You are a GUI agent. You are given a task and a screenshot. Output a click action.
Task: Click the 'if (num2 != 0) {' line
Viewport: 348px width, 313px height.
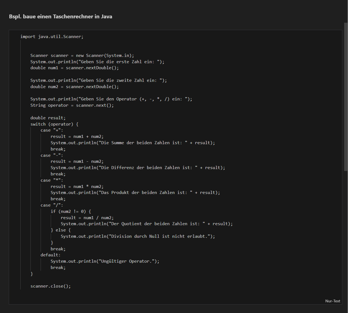pyautogui.click(x=71, y=211)
